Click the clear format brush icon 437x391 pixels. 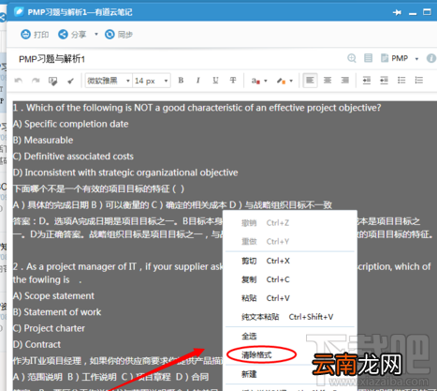click(70, 81)
